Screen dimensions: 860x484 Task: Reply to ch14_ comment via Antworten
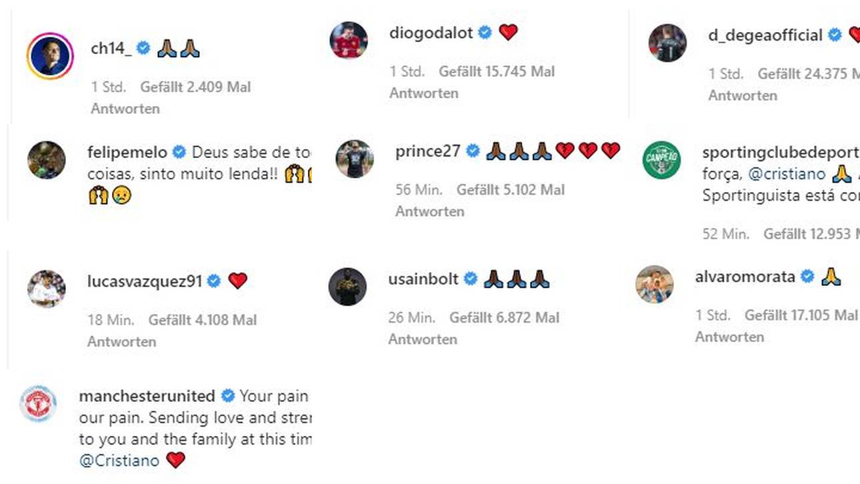[x=125, y=109]
